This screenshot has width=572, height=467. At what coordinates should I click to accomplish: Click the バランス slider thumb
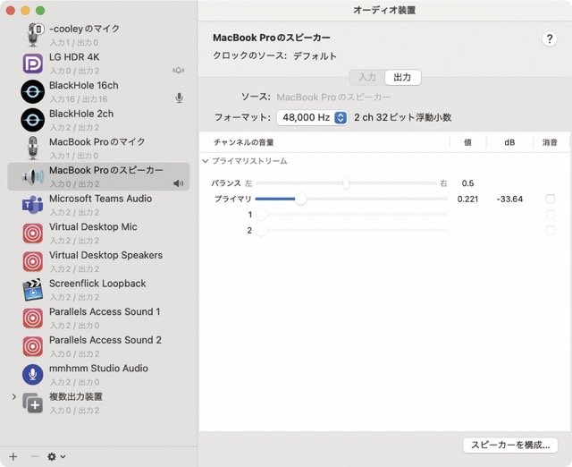pyautogui.click(x=346, y=183)
